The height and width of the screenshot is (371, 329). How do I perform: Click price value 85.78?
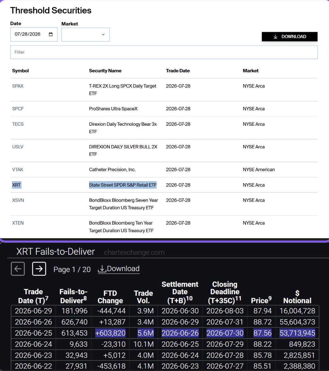(x=262, y=356)
